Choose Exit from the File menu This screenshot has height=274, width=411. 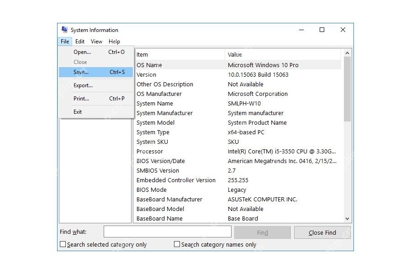tap(96, 112)
